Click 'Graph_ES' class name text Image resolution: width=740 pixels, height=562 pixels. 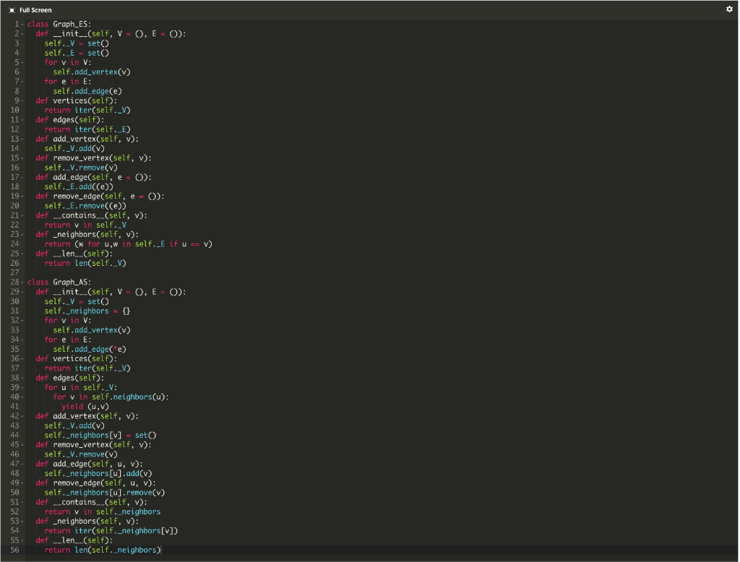tap(72, 25)
